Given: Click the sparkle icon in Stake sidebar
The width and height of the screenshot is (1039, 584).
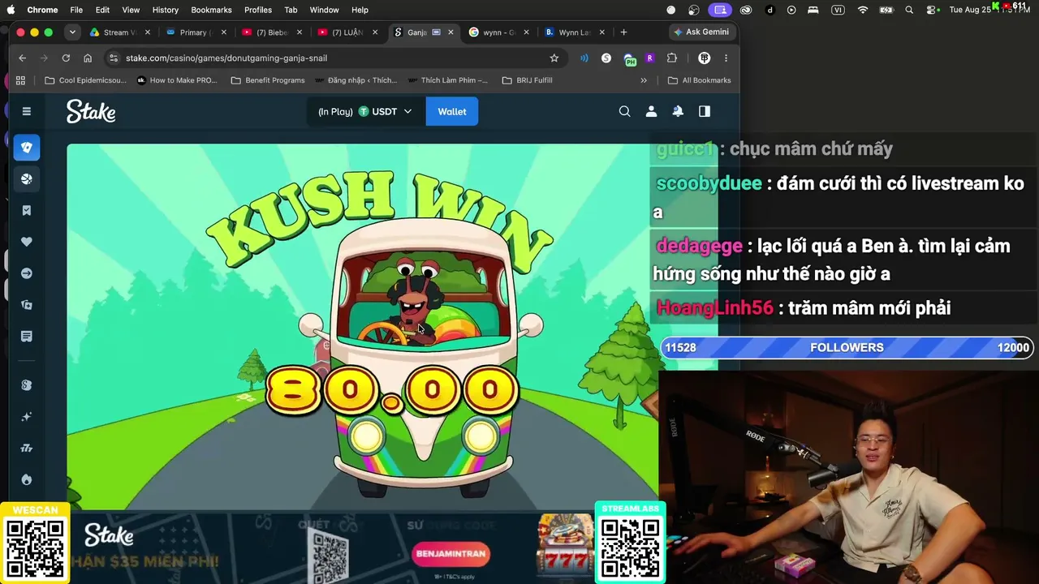Looking at the screenshot, I should (27, 417).
